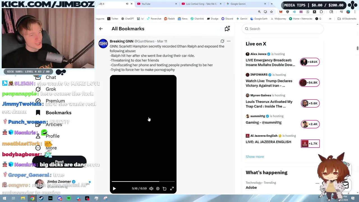
Task: Open the Reddit bookmark
Action: pyautogui.click(x=169, y=19)
